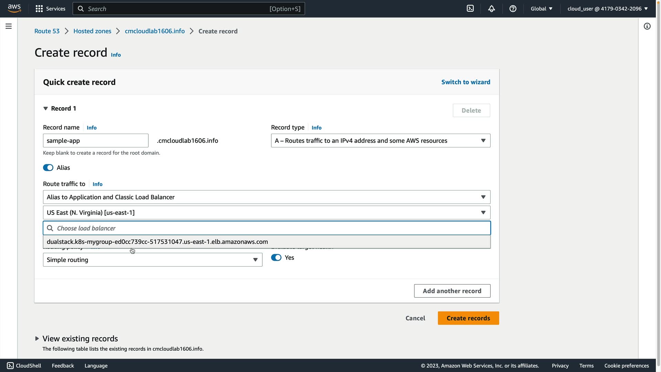The width and height of the screenshot is (661, 372).
Task: Open the info panel circle icon
Action: pos(647,27)
